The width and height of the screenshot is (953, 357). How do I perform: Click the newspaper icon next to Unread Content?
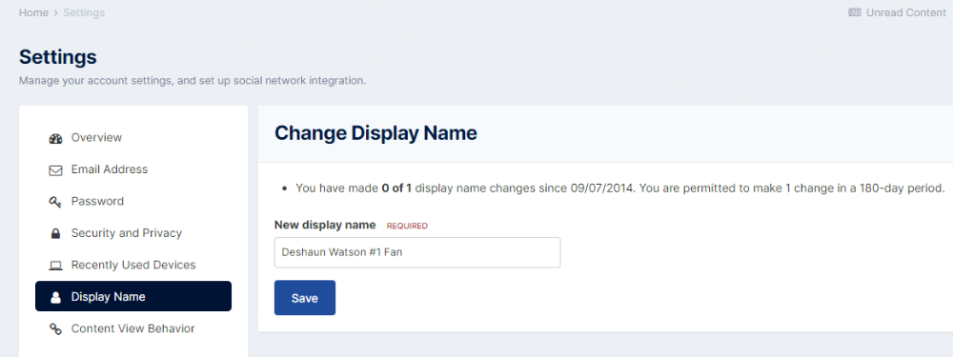[x=855, y=12]
